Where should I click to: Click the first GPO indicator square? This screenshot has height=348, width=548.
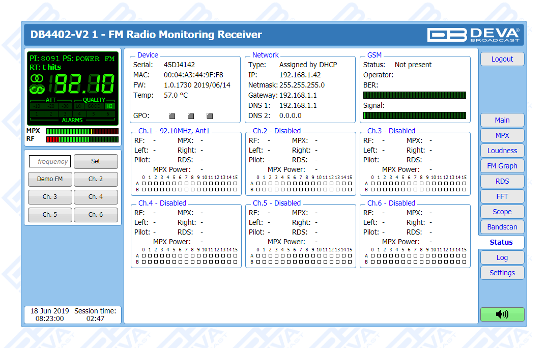172,116
